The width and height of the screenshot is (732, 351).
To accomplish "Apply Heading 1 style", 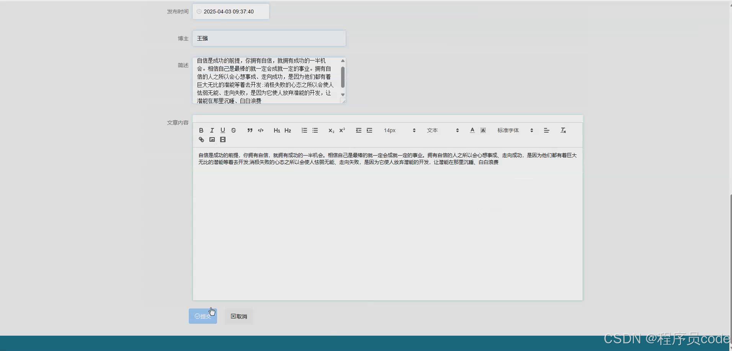I will pyautogui.click(x=277, y=130).
